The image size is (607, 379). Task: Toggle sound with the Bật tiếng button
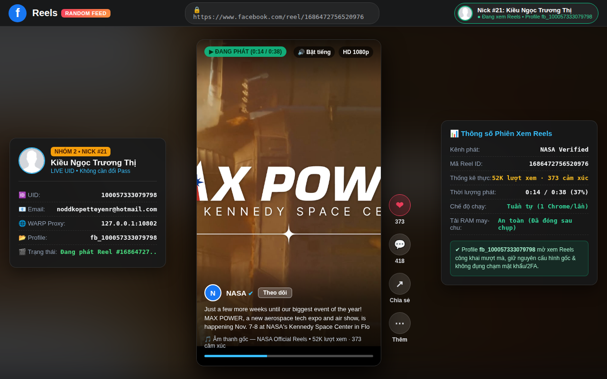pos(314,52)
